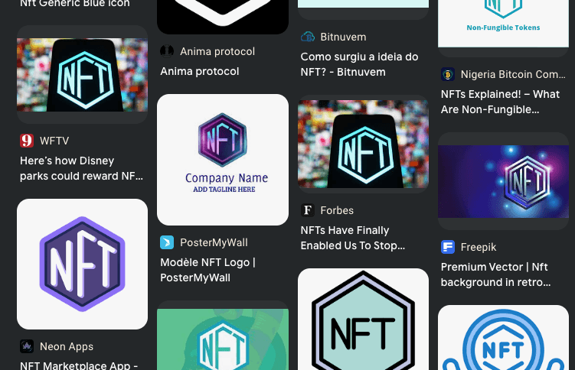Open 'Nft Generic Blue Icon' title
575x370 pixels.
[x=75, y=4]
